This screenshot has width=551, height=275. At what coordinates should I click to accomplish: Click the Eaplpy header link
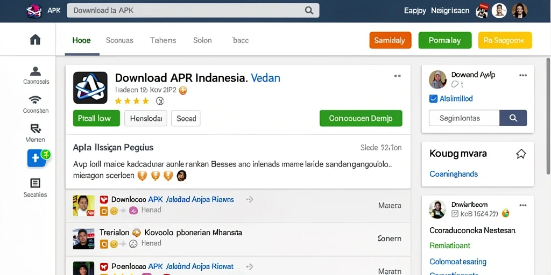415,11
